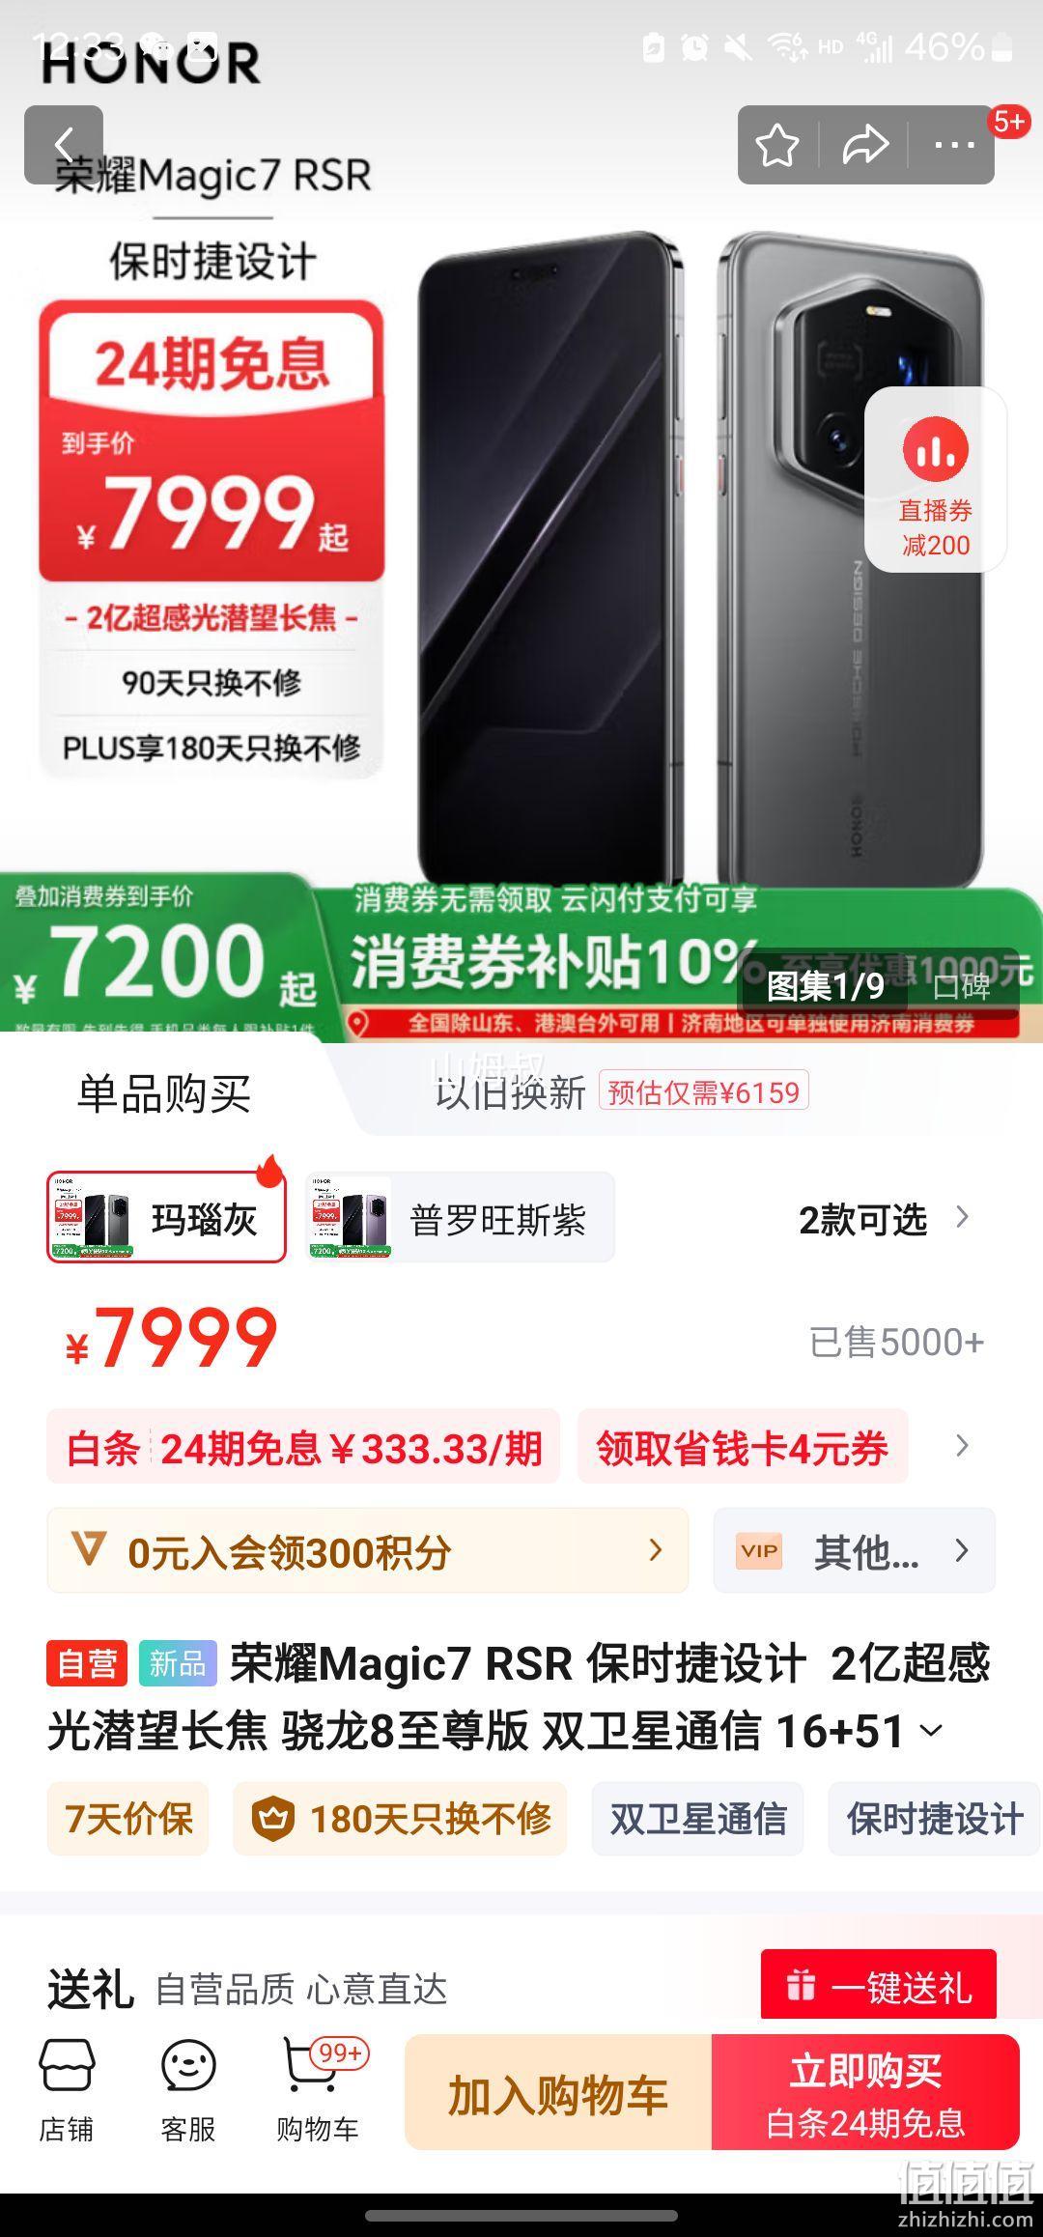Open the 口碑 reviews label on gallery
The image size is (1043, 2237).
[x=962, y=986]
